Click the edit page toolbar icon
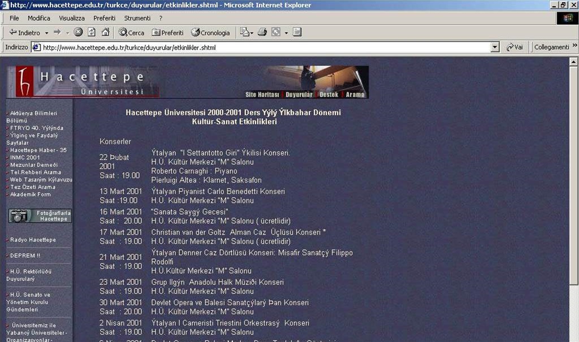This screenshot has height=342, width=579. coord(276,32)
